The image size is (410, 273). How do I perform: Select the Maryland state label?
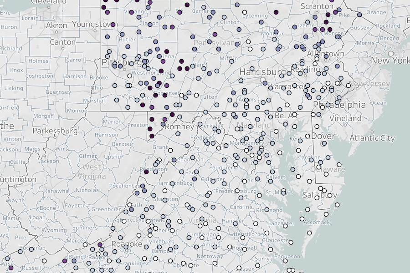[x=253, y=125]
